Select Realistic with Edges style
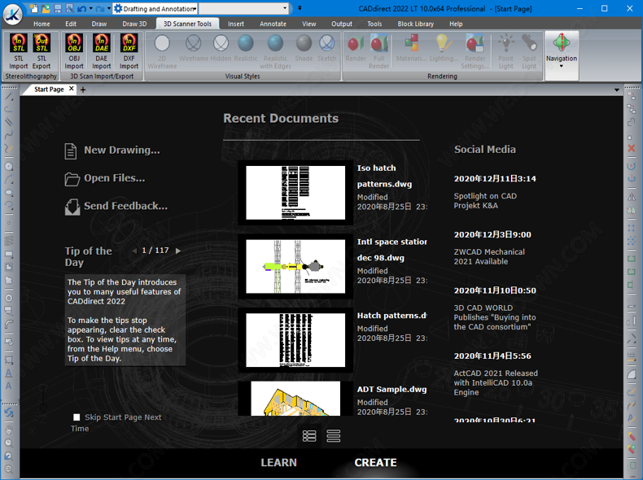 [x=275, y=51]
